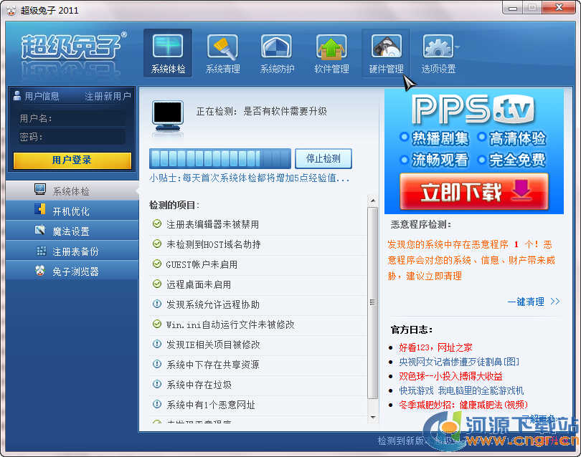The height and width of the screenshot is (457, 581).
Task: Close the 超级兔子 2011 window
Action: pos(559,8)
